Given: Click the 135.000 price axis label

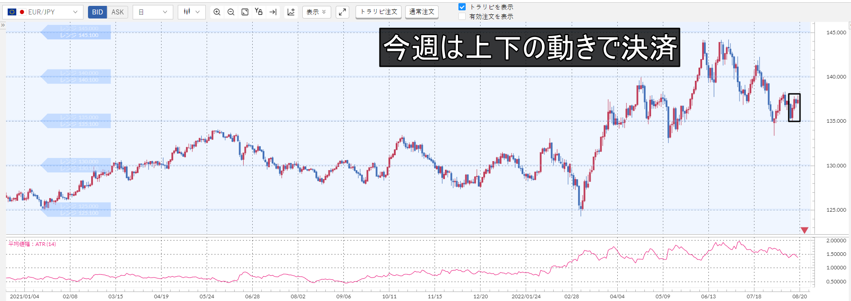Looking at the screenshot, I should tap(836, 121).
